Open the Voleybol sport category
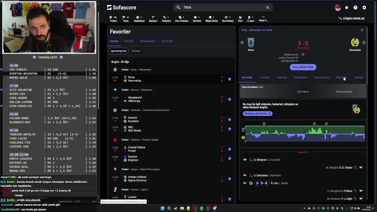Screen dimensions: 377x212 point(166,19)
